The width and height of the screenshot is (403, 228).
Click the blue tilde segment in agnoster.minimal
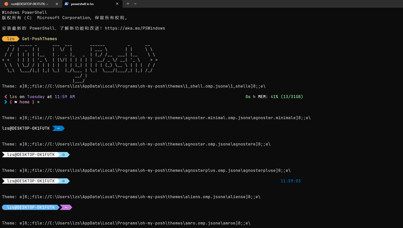pos(59,128)
